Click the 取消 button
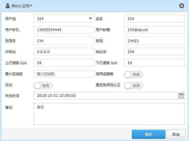Screen dimensions: 189x141 [176, 134]
